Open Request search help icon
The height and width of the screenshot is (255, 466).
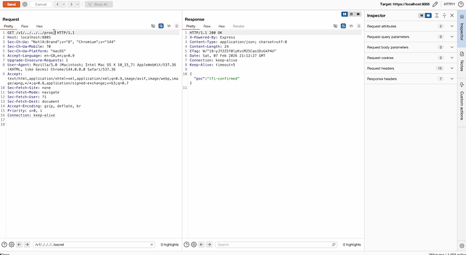[x=4, y=244]
